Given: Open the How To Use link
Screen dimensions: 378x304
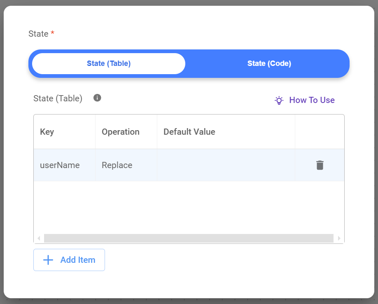Looking at the screenshot, I should click(312, 100).
